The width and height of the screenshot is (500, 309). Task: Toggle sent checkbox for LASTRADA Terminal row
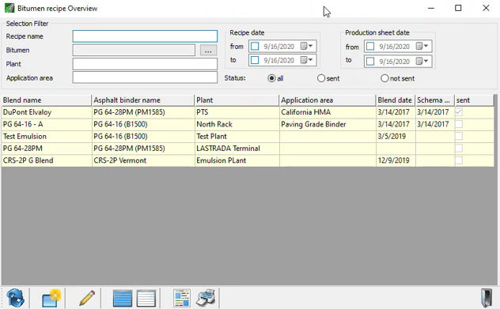pyautogui.click(x=459, y=149)
